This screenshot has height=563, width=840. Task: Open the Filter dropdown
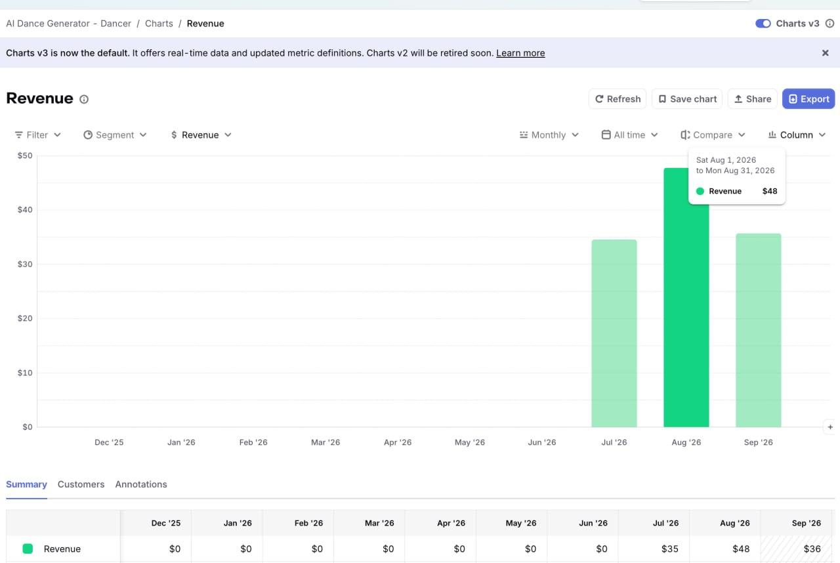(x=37, y=135)
